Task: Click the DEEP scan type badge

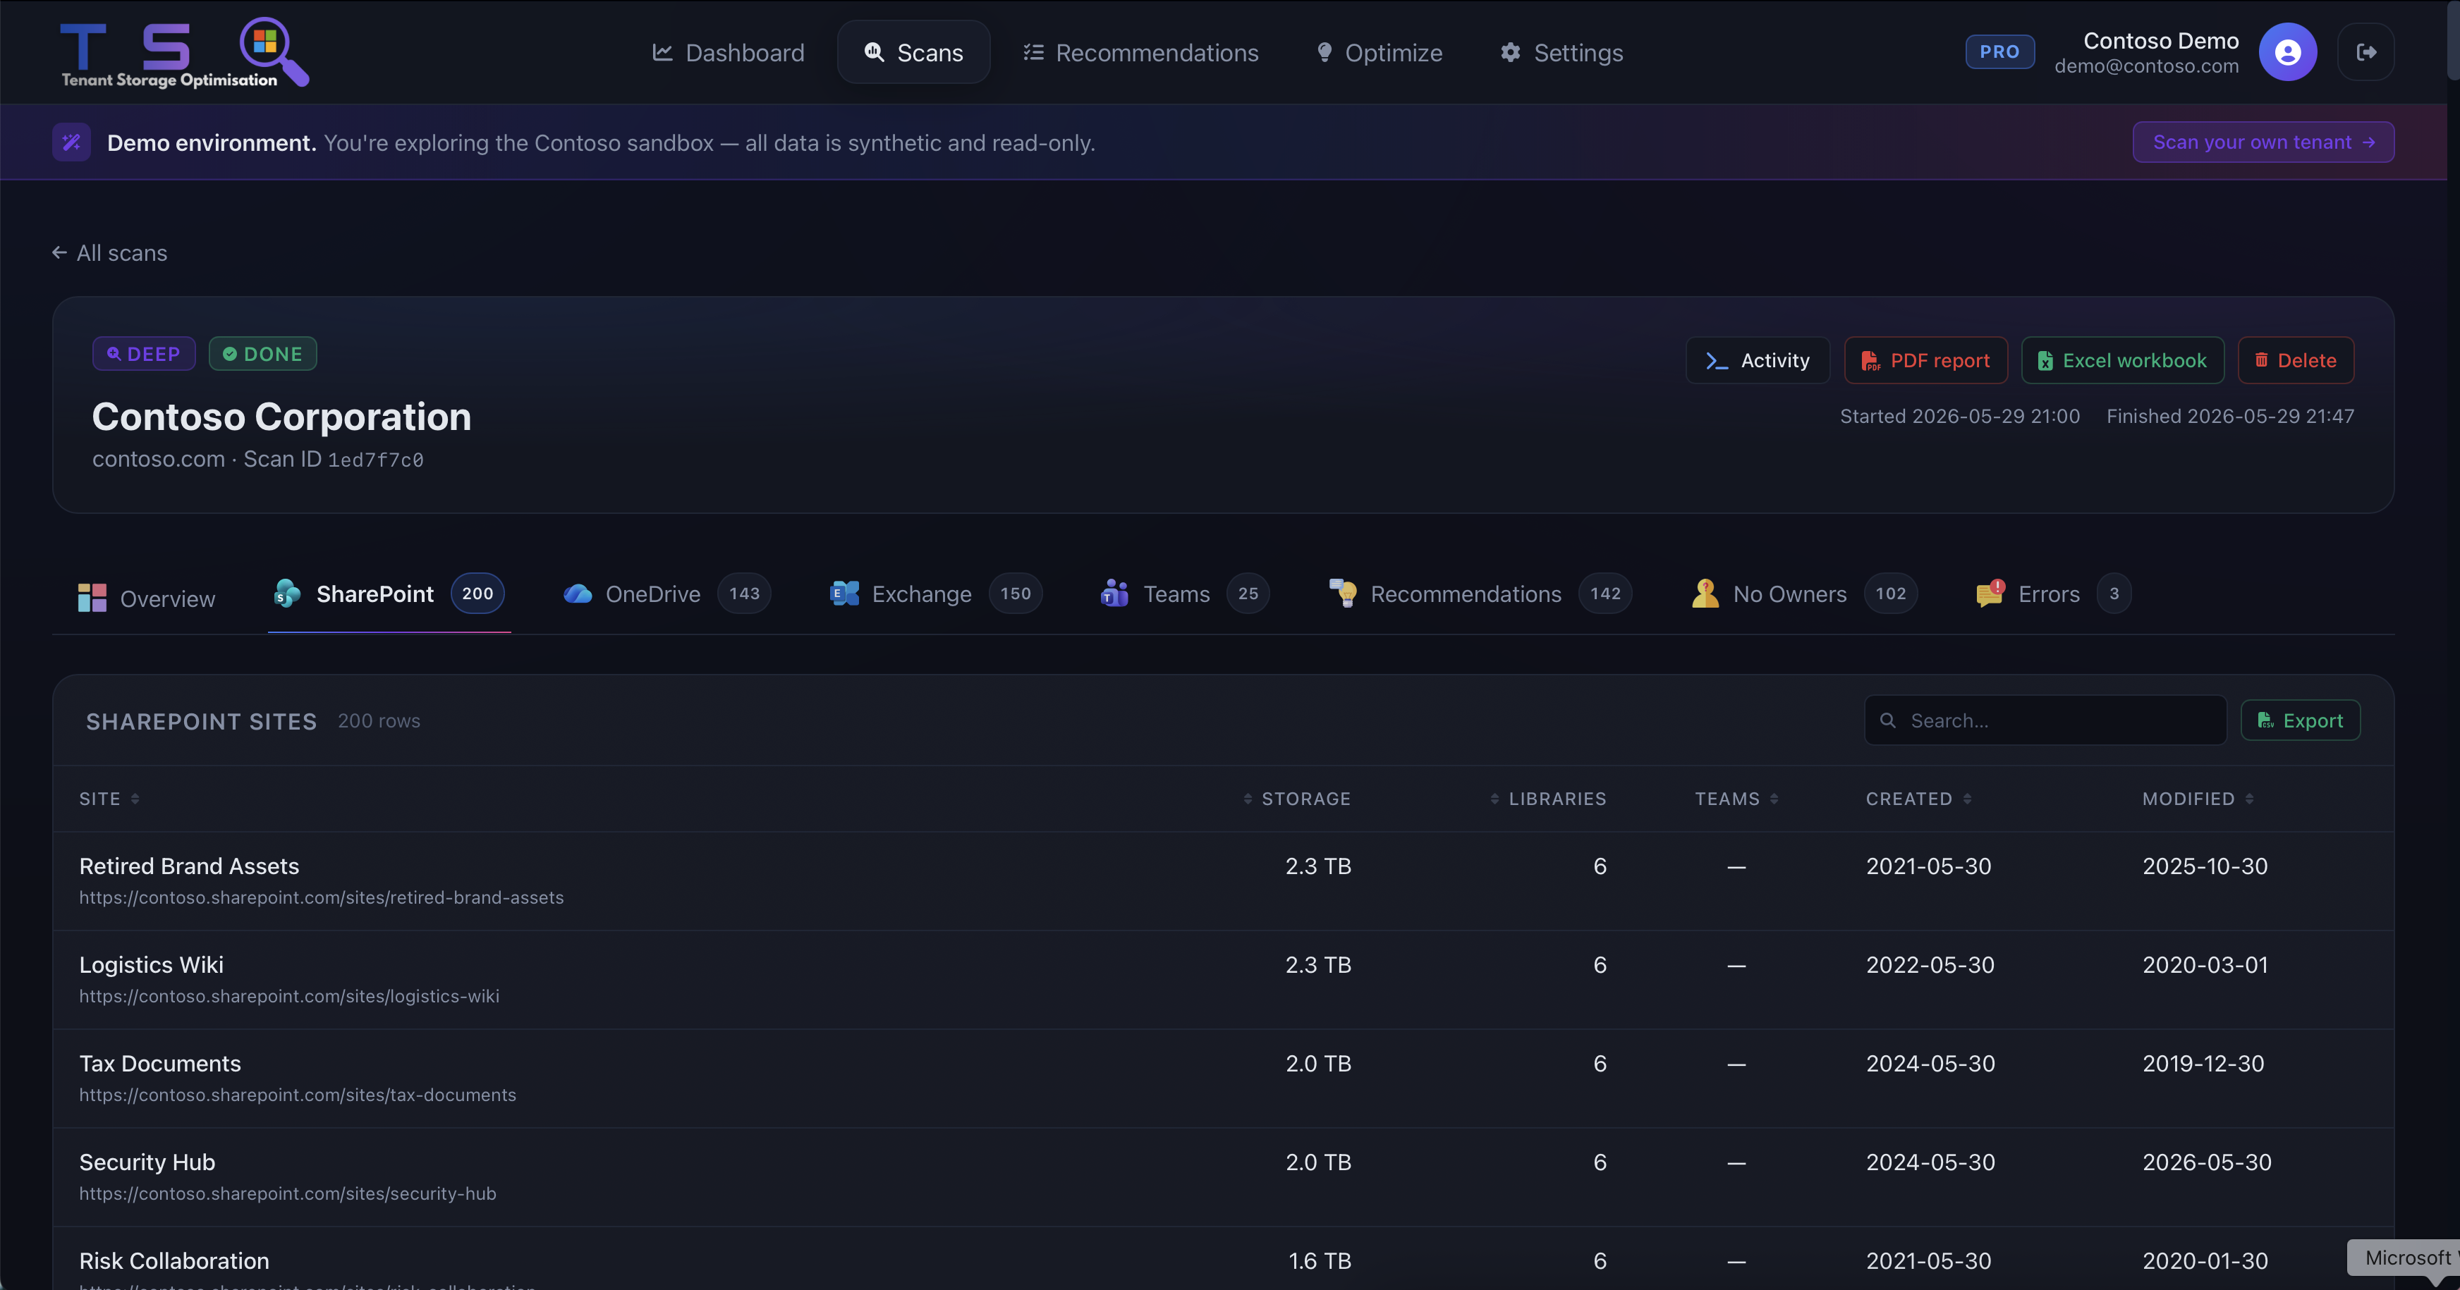Action: pos(144,354)
